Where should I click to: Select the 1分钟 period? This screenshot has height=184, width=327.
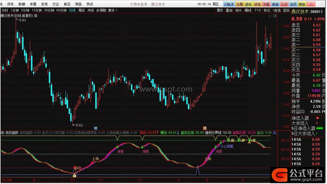(x=15, y=10)
